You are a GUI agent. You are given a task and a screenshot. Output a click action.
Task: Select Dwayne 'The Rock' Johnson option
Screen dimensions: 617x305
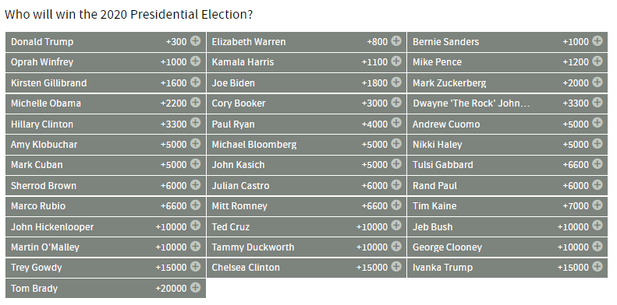pos(507,103)
